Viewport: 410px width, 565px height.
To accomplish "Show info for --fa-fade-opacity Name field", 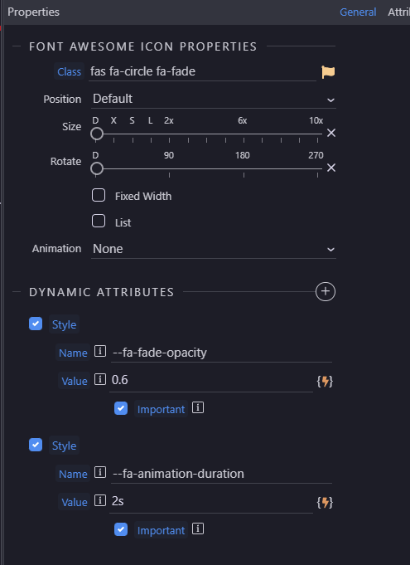I will (100, 351).
